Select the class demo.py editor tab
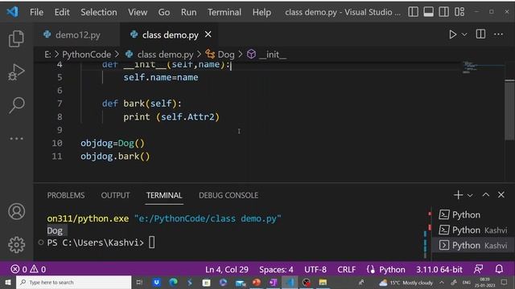 pyautogui.click(x=170, y=35)
